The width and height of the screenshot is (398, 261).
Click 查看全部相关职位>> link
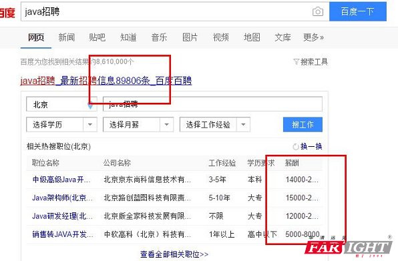point(174,254)
